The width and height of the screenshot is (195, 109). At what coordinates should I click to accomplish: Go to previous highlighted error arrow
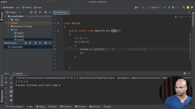point(186,17)
